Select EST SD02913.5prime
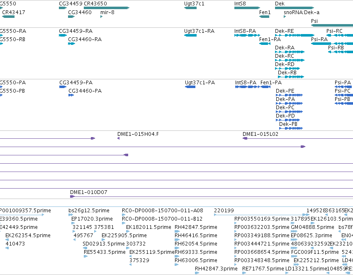The height and width of the screenshot is (275, 353). [x=85, y=248]
